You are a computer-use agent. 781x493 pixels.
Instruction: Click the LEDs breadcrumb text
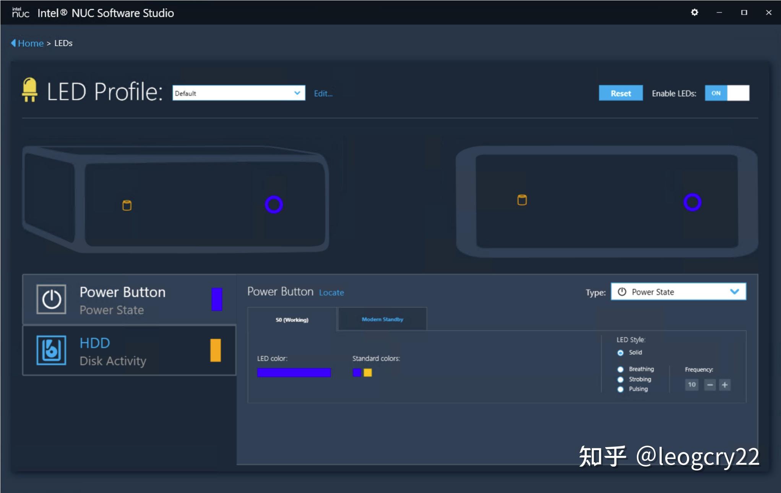tap(63, 43)
